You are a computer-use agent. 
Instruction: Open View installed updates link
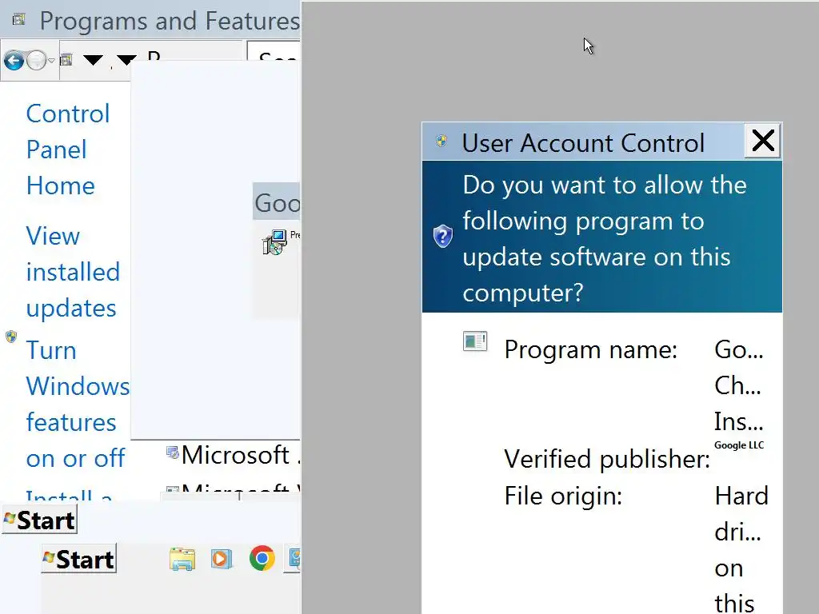73,272
